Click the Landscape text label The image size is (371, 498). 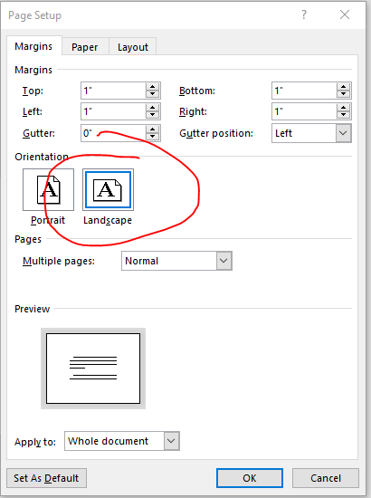coord(108,220)
